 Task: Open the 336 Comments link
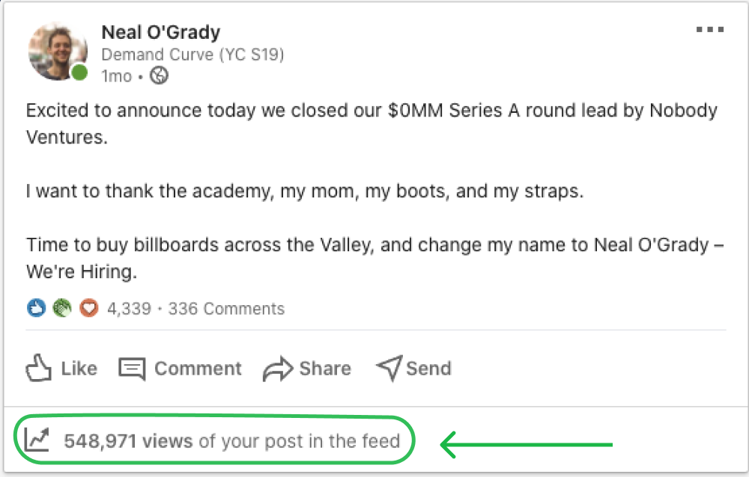click(x=226, y=309)
